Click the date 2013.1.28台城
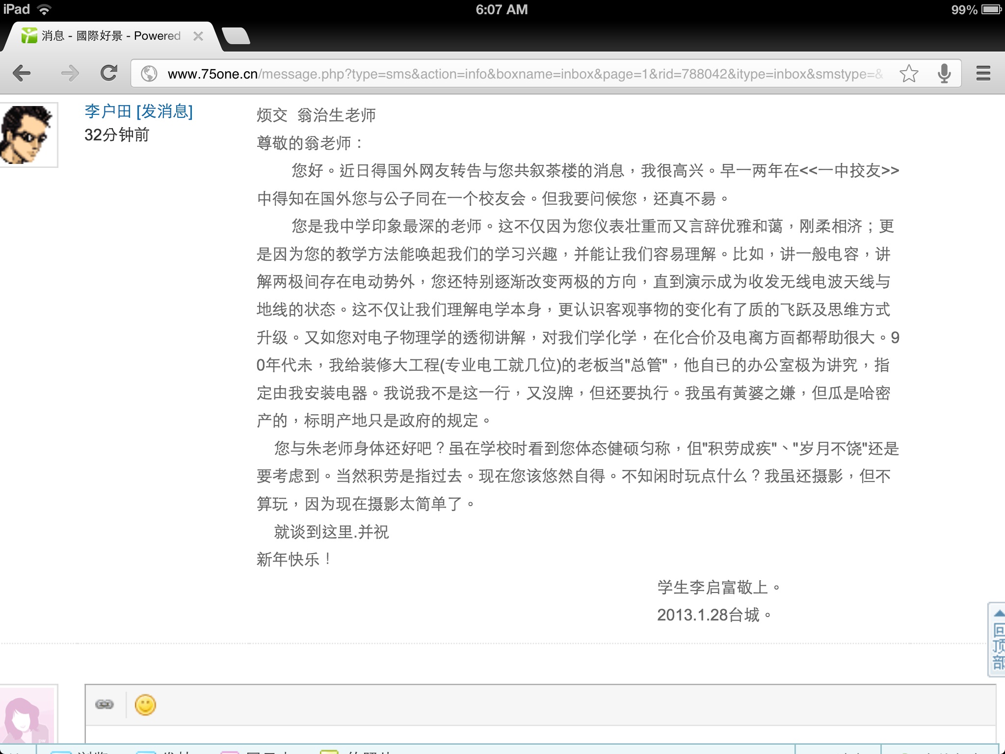The image size is (1005, 754). [x=714, y=615]
